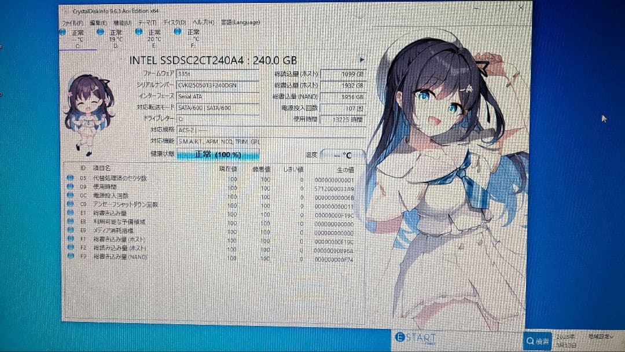625x352 pixels.
Task: Click the next-disk arrow beside the SSD name
Action: click(x=361, y=58)
